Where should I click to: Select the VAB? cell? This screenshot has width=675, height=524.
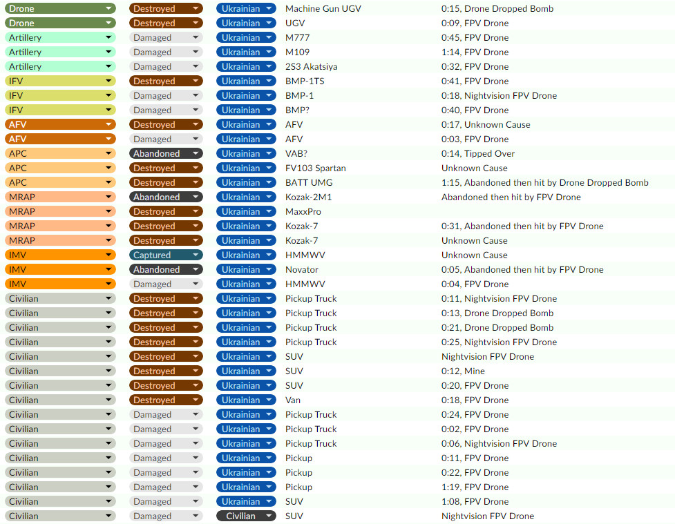[x=296, y=153]
